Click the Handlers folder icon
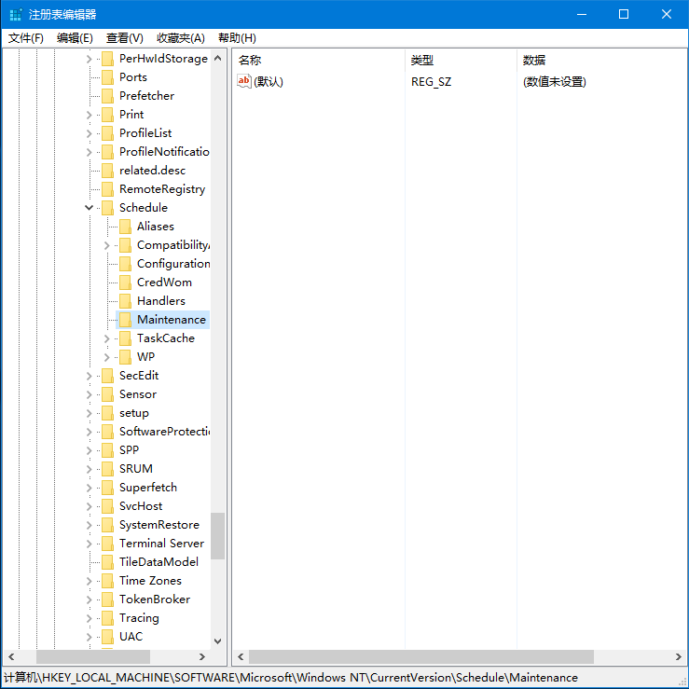This screenshot has width=689, height=689. pos(125,301)
